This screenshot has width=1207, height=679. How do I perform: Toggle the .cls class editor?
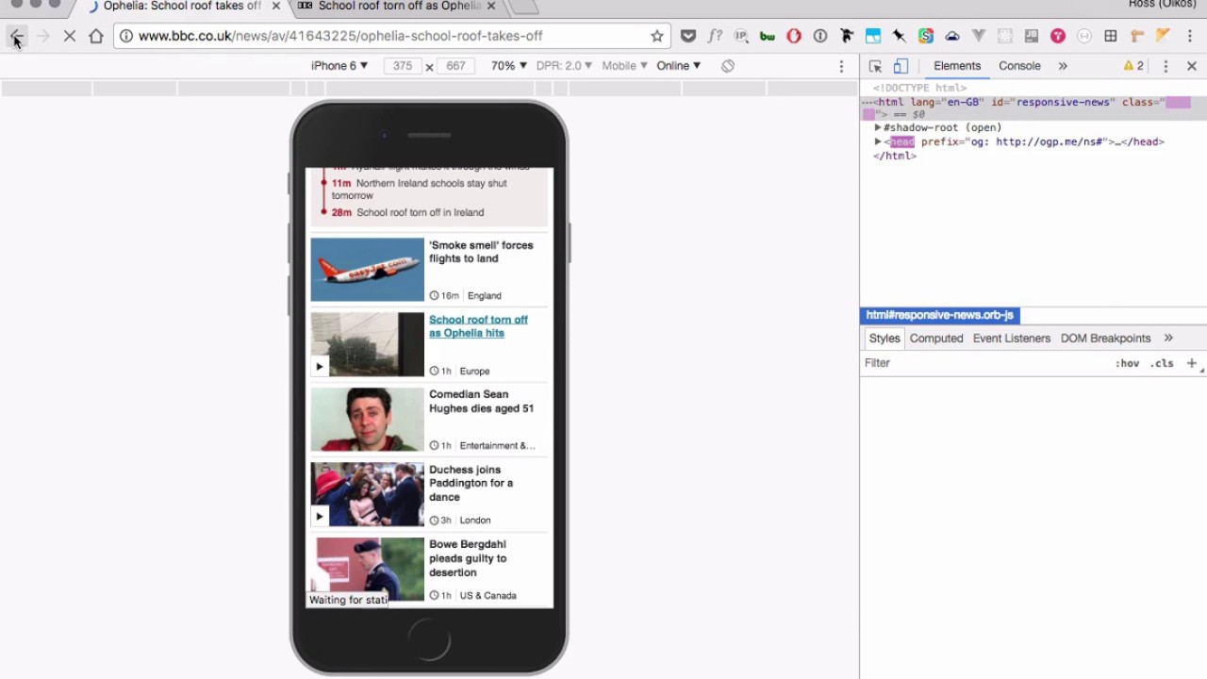[x=1162, y=363]
